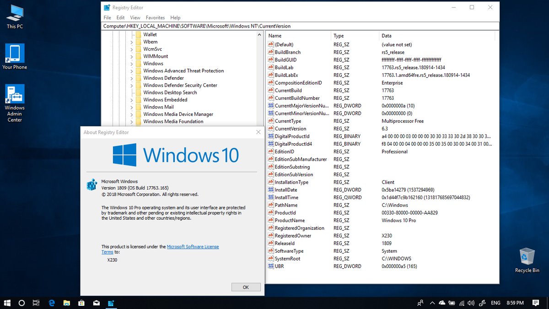Click the DigitalProductId binary value icon

(x=270, y=136)
